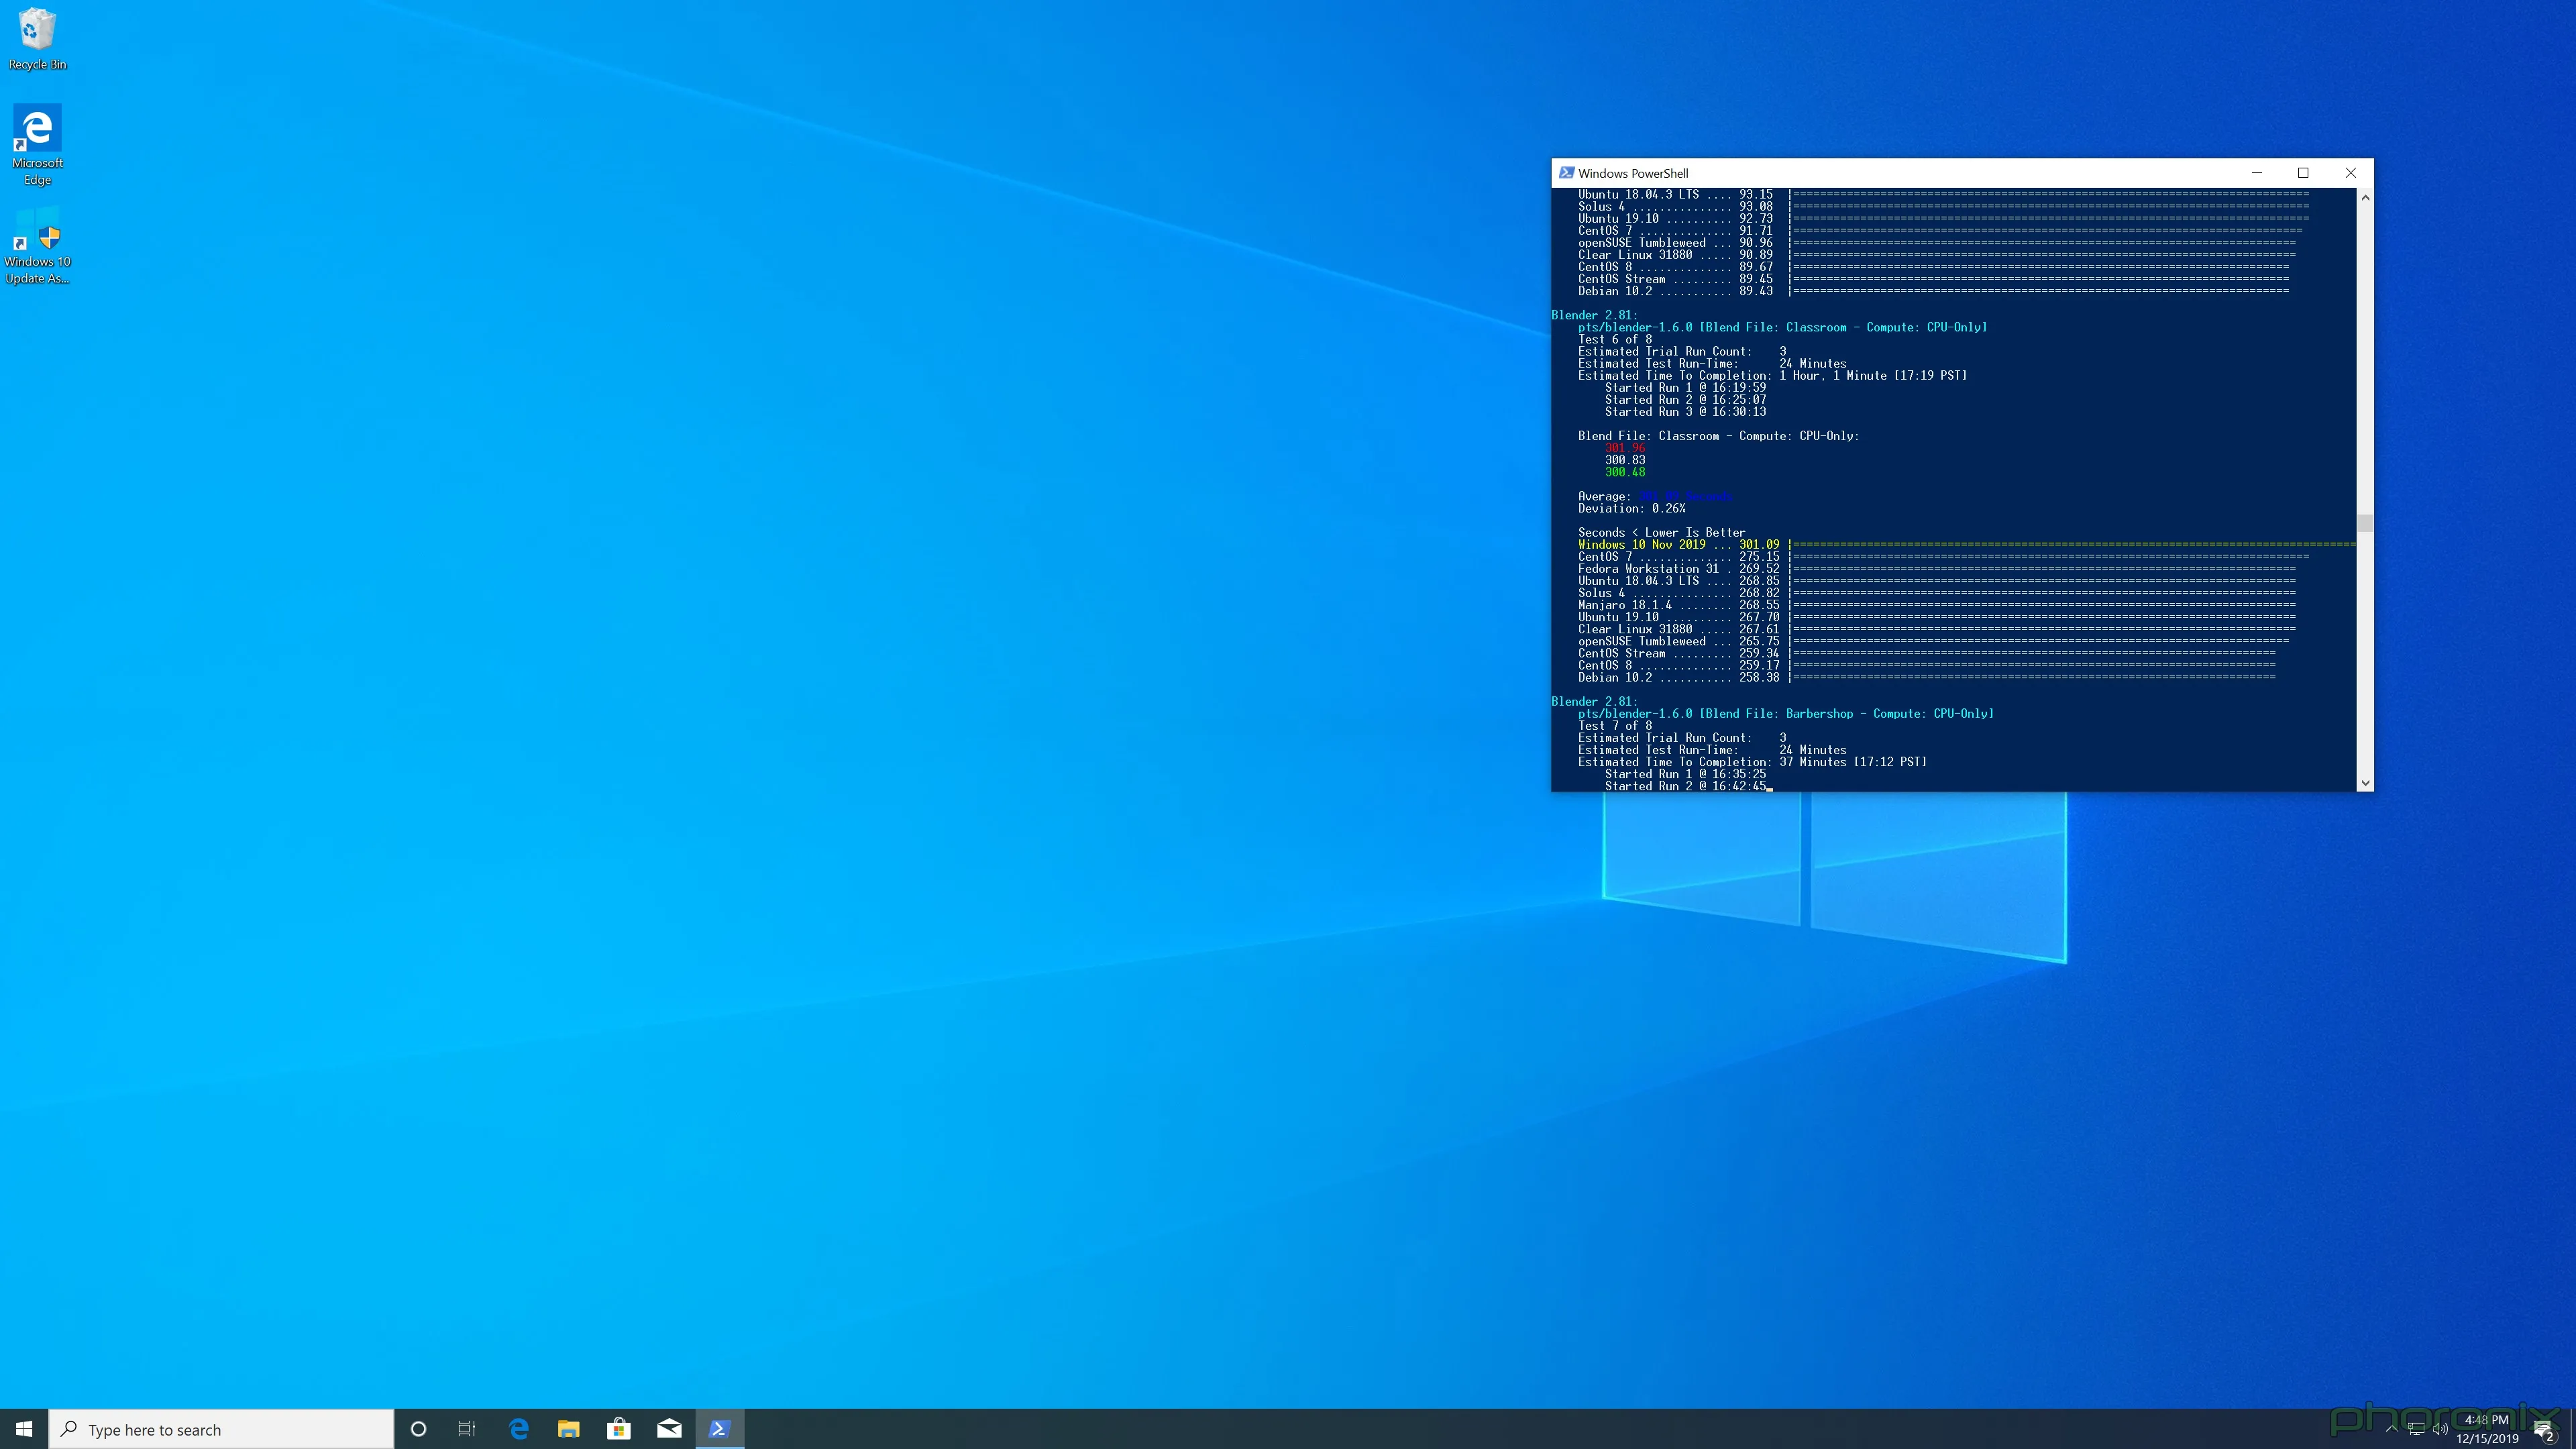Click inside the taskbar search field
Screen dimensions: 2576x1449
[220, 1429]
